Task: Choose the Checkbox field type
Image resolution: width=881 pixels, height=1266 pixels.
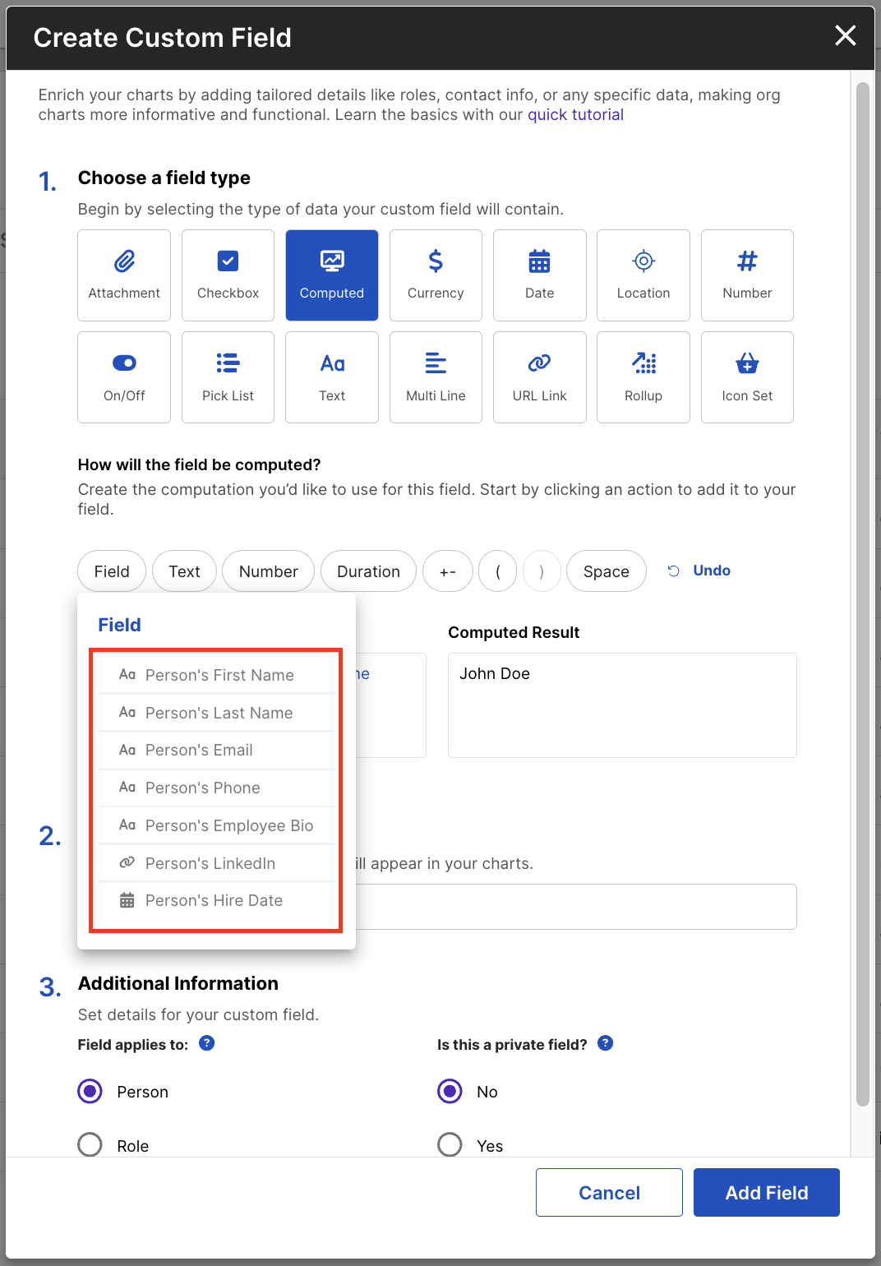Action: point(228,275)
